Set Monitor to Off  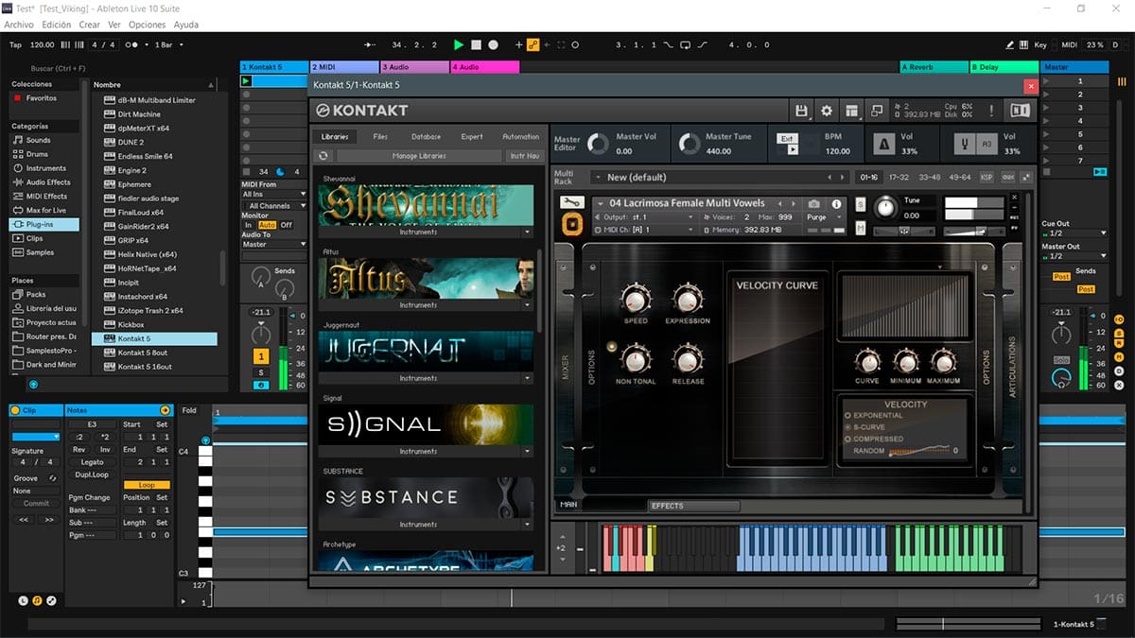point(286,225)
